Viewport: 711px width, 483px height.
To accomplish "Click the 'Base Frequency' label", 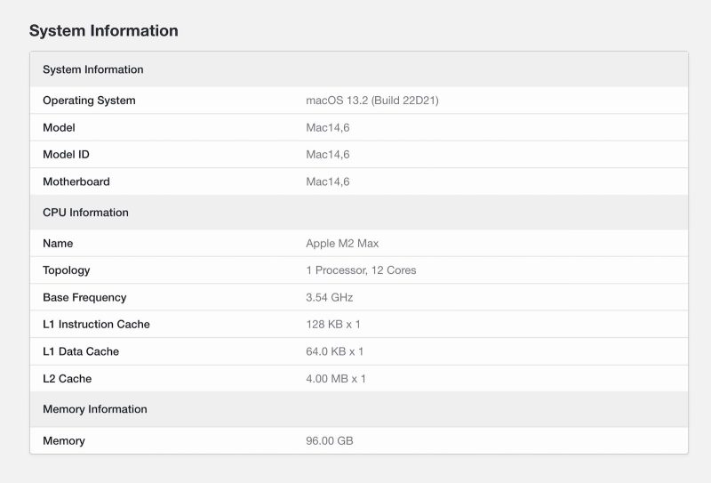I will point(84,297).
